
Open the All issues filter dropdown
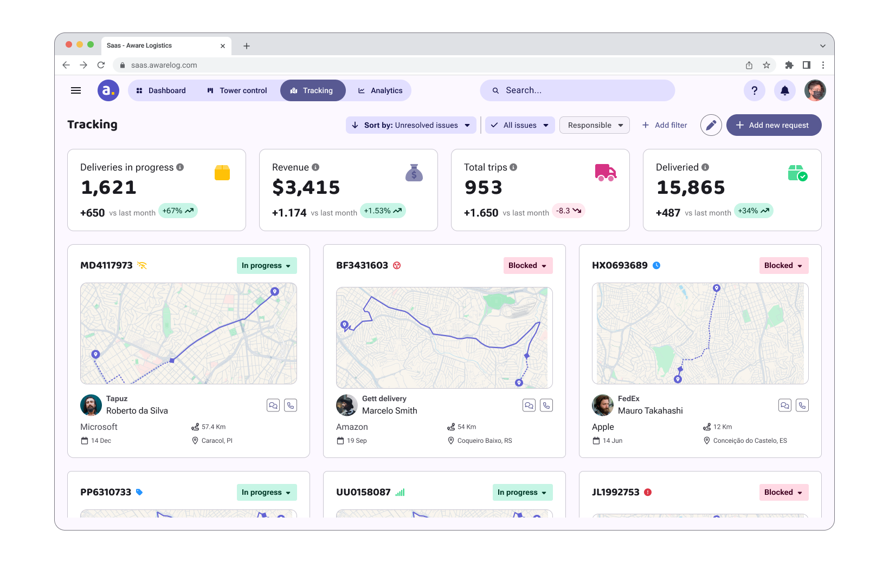point(520,125)
